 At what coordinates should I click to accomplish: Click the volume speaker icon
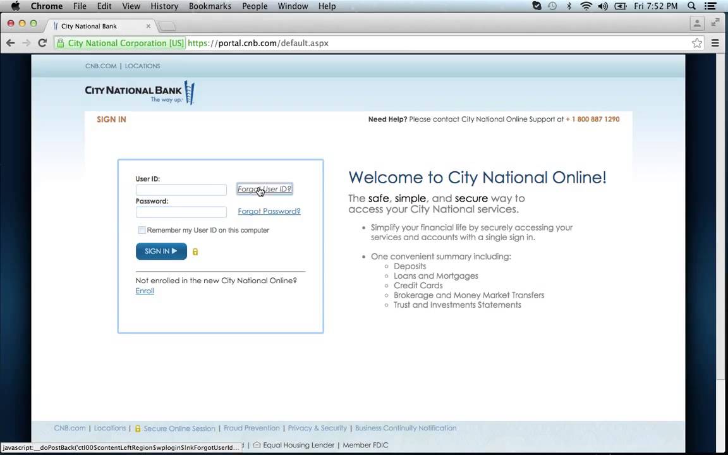(x=603, y=6)
